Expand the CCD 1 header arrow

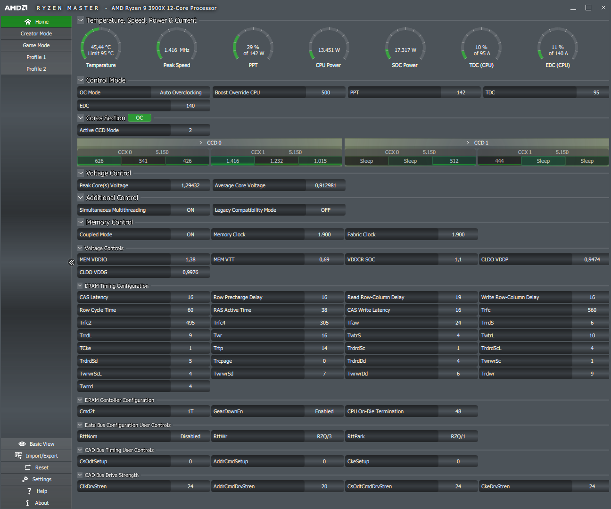pyautogui.click(x=468, y=142)
